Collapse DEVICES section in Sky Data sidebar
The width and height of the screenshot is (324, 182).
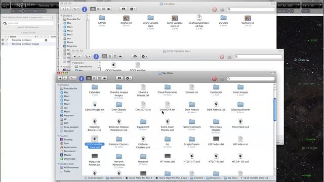pyautogui.click(x=58, y=85)
